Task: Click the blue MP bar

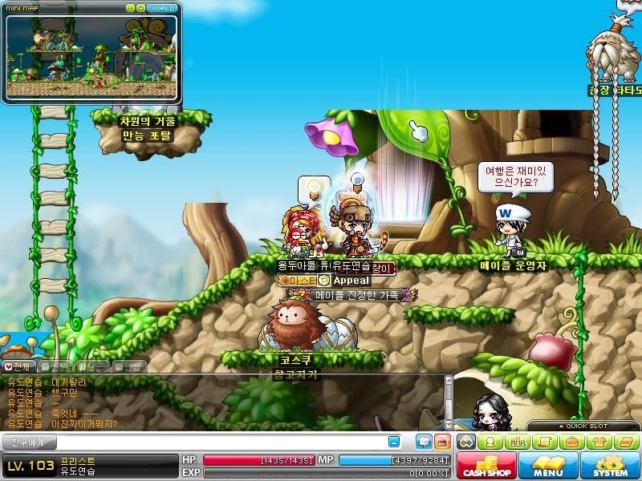Action: tap(395, 460)
